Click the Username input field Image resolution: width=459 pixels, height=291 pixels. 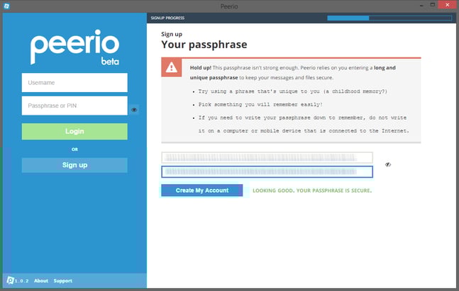coord(74,83)
